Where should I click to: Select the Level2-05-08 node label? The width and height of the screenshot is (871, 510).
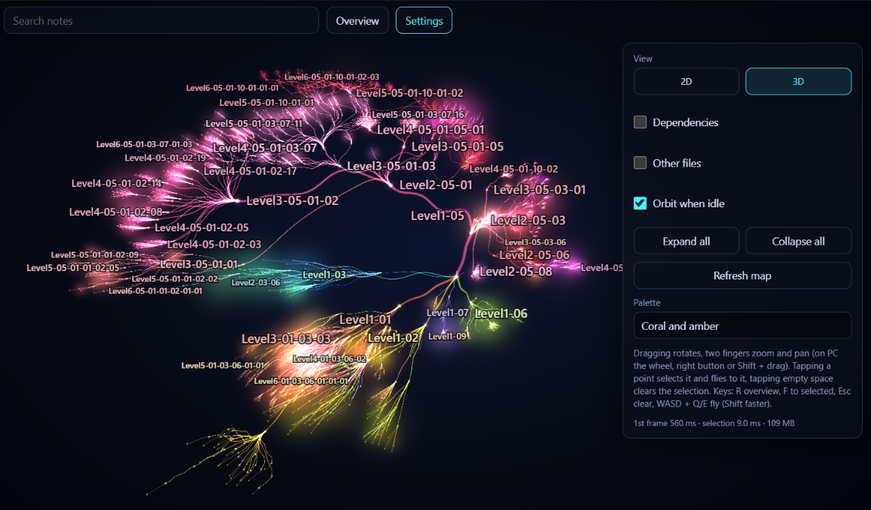[x=516, y=272]
